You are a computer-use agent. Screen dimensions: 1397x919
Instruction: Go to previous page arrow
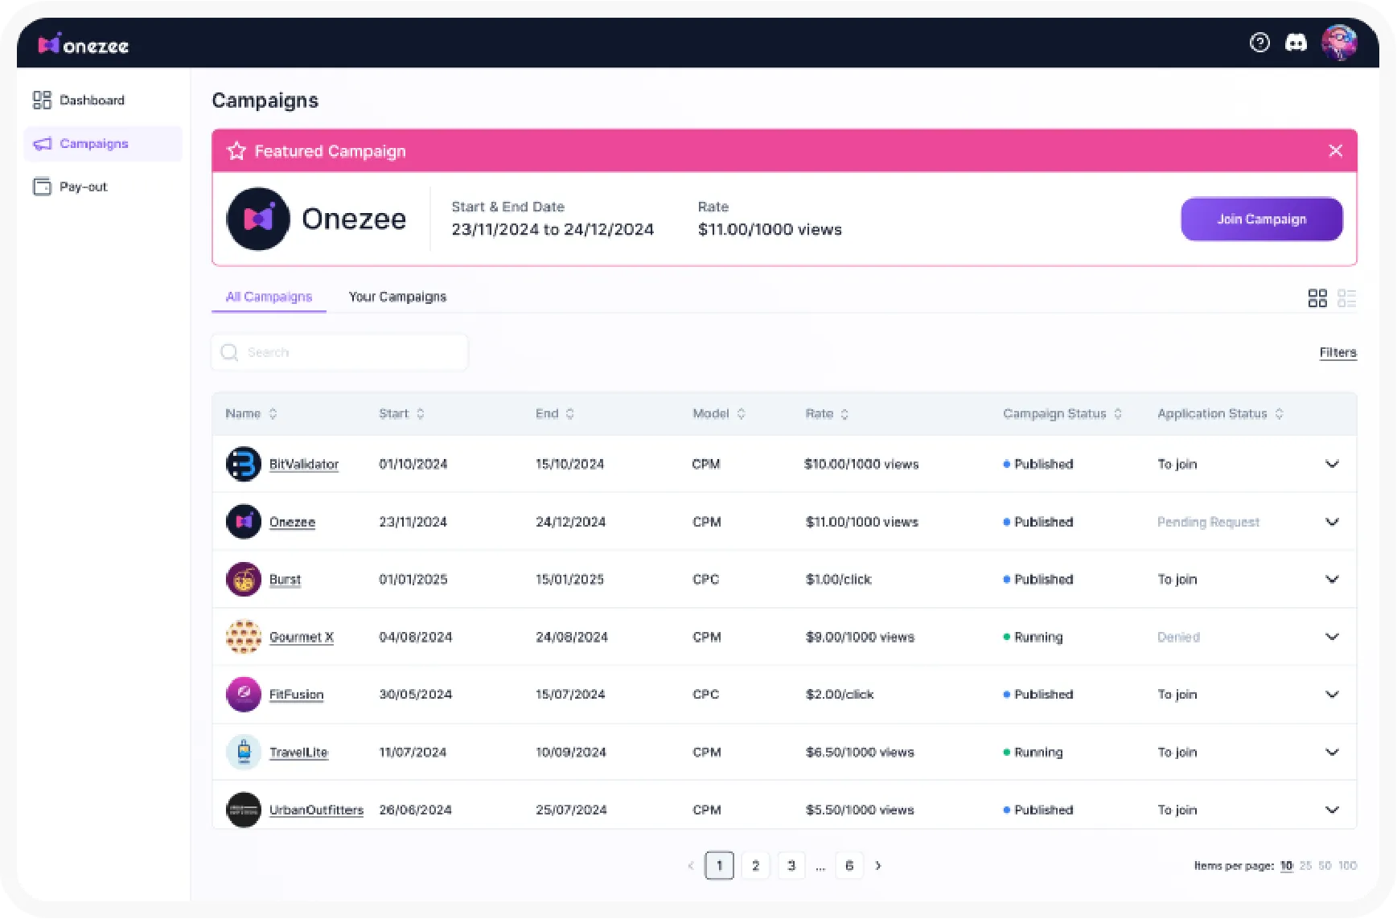click(690, 866)
